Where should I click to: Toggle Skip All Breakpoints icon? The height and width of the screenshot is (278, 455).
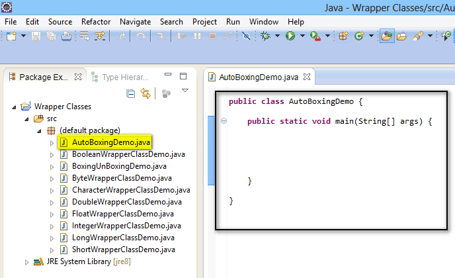246,36
